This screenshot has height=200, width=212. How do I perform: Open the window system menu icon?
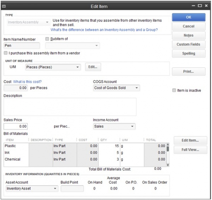(x=4, y=6)
